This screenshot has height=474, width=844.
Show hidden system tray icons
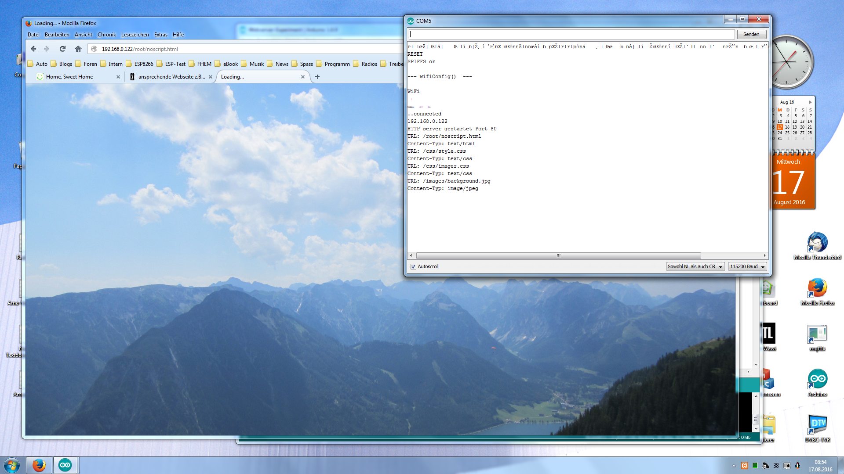pyautogui.click(x=734, y=466)
